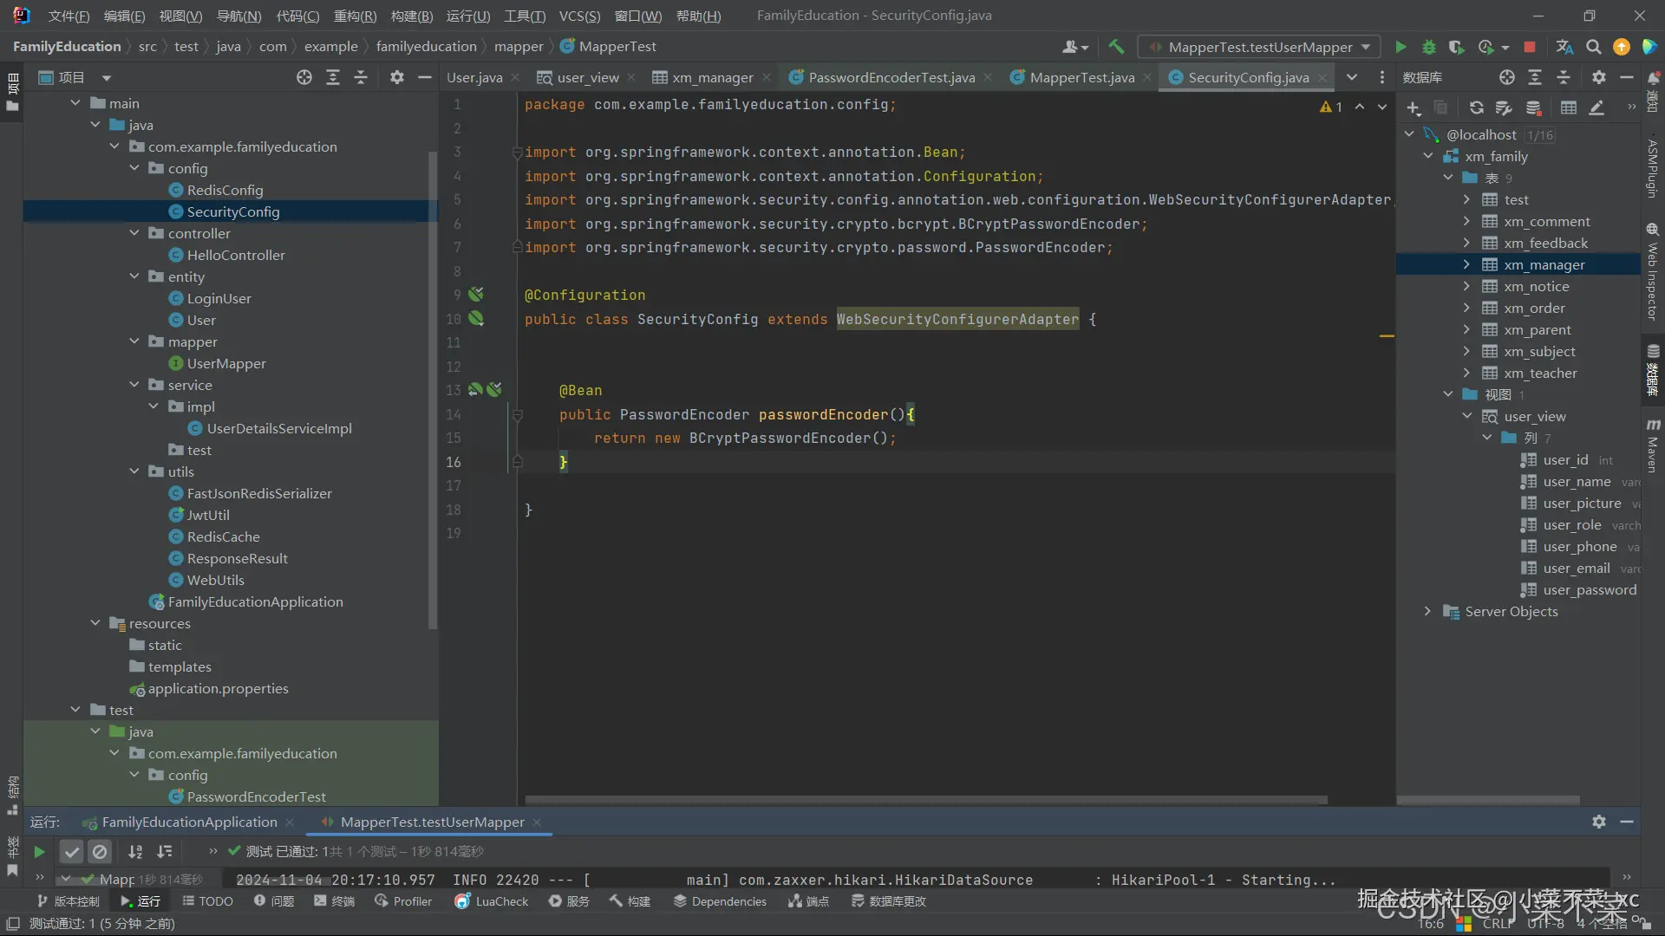Toggle show passed tests checkmark button

72,852
